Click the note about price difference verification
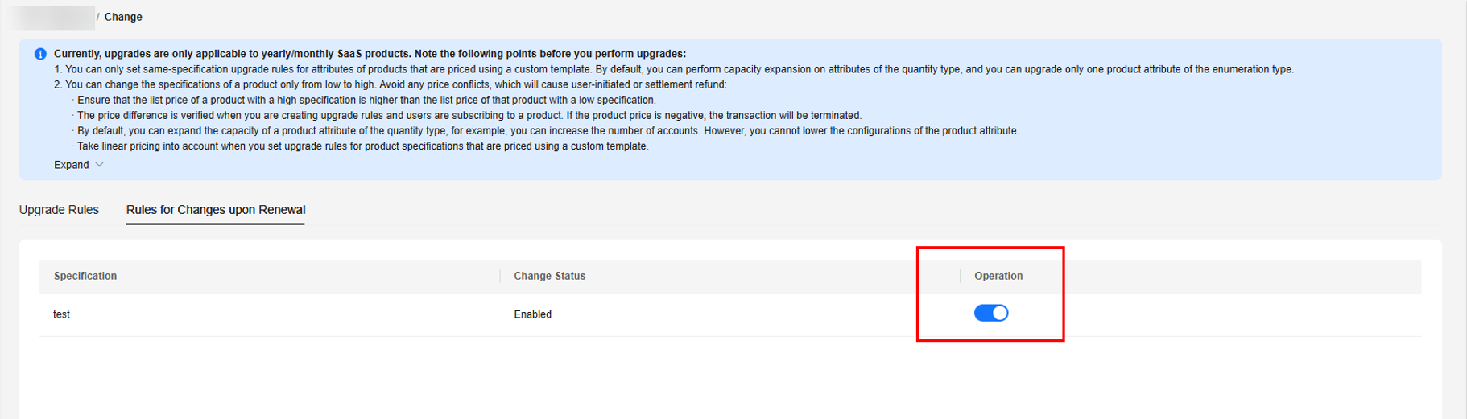Image resolution: width=1467 pixels, height=419 pixels. tap(469, 115)
